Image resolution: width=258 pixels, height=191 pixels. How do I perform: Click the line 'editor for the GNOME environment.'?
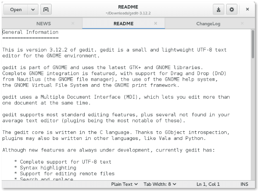pyautogui.click(x=51, y=56)
